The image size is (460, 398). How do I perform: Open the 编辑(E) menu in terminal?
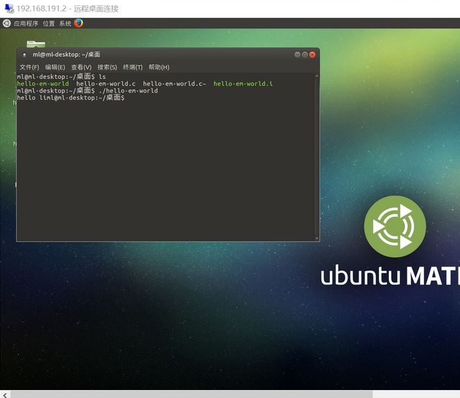55,67
